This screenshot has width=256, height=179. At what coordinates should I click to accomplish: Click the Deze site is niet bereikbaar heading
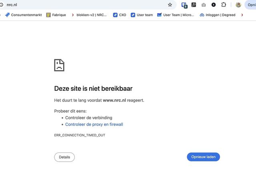pyautogui.click(x=93, y=88)
